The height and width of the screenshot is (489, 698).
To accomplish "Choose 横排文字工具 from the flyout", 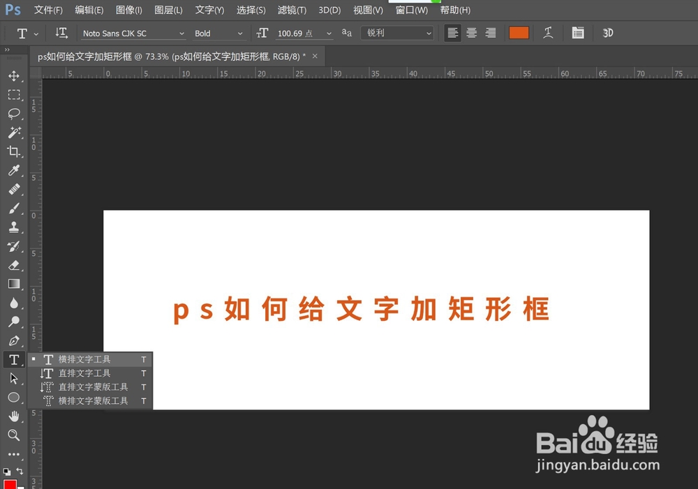I will point(90,359).
